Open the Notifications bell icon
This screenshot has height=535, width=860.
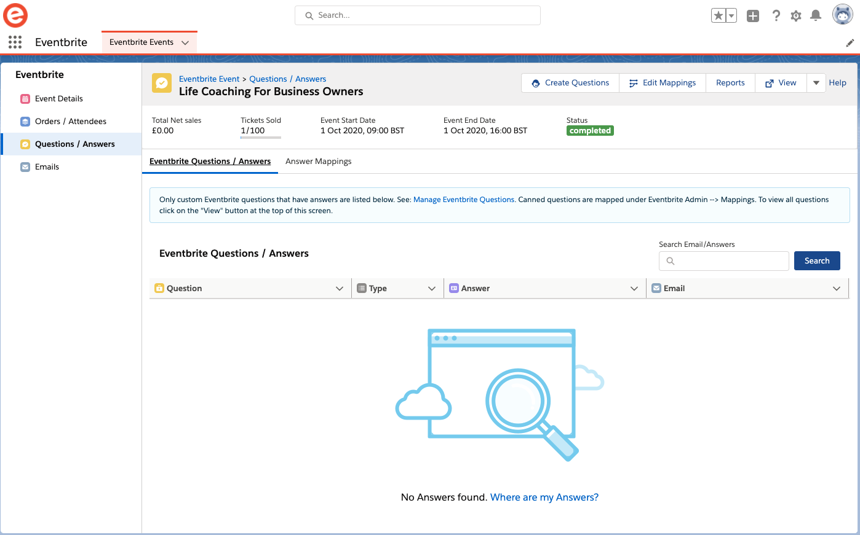click(816, 15)
